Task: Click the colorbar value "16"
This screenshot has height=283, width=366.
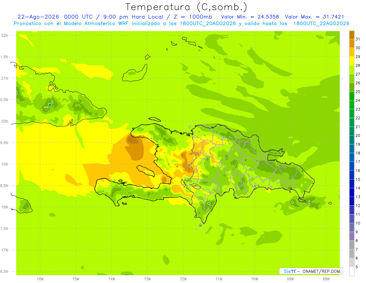Action: [x=358, y=170]
